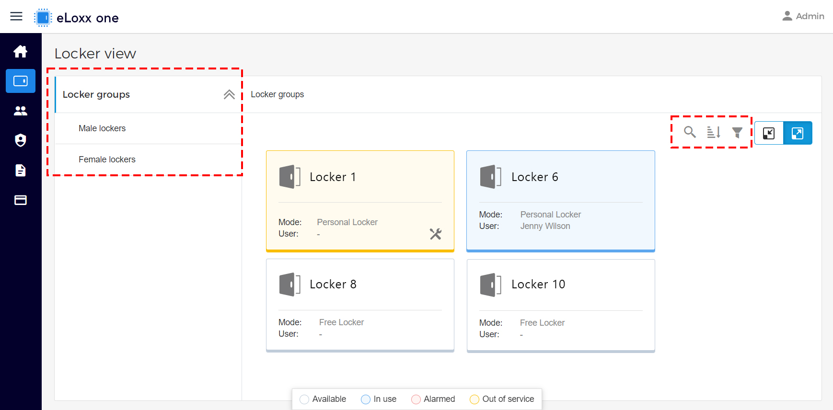This screenshot has height=410, width=833.
Task: Select the Locker view sidebar icon
Action: click(21, 81)
